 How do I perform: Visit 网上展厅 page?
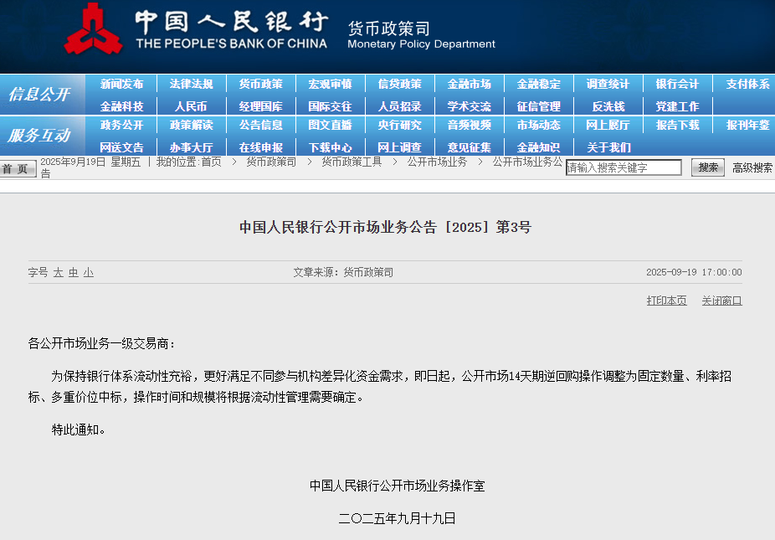point(608,125)
